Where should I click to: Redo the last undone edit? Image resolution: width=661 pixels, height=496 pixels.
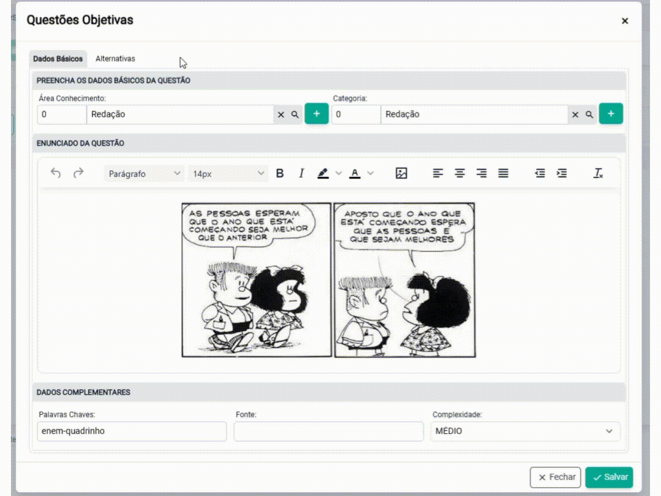[x=78, y=173]
